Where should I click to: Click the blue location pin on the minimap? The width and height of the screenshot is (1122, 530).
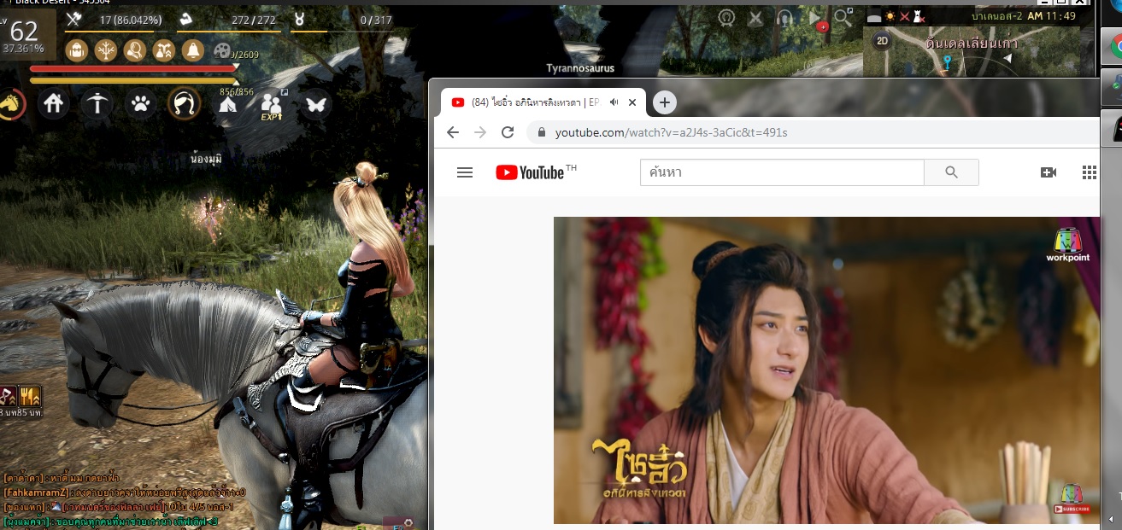pyautogui.click(x=947, y=61)
